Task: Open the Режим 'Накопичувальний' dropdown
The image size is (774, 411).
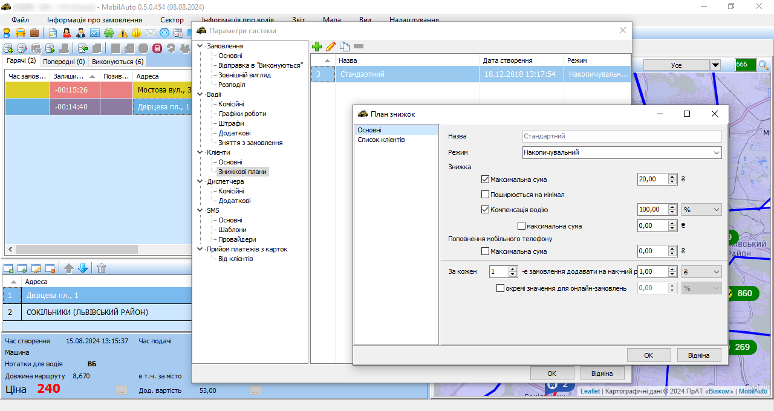Action: pos(622,153)
